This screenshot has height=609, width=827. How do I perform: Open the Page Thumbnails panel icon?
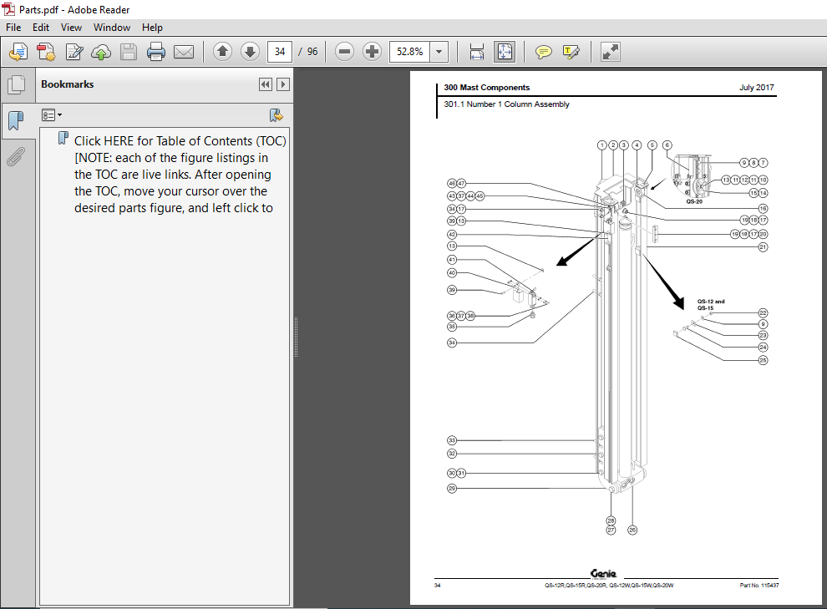tap(17, 84)
